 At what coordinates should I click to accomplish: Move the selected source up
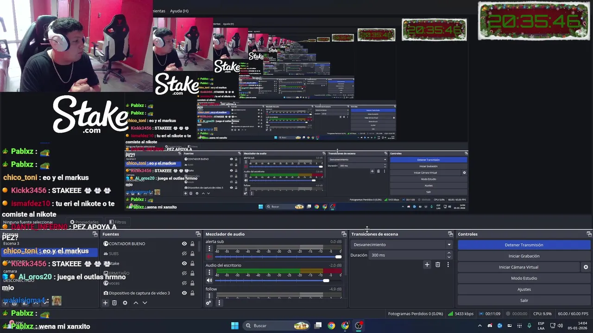[x=136, y=302]
